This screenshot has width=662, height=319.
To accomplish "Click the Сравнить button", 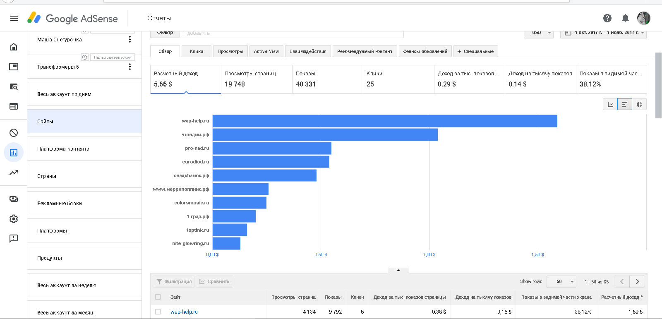I will click(x=214, y=281).
